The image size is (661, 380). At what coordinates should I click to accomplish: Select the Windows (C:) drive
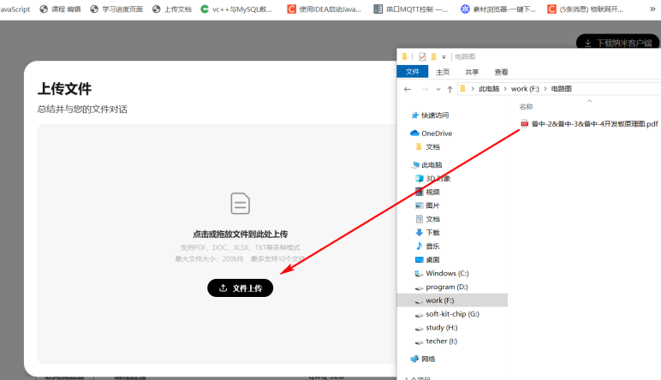[446, 274]
